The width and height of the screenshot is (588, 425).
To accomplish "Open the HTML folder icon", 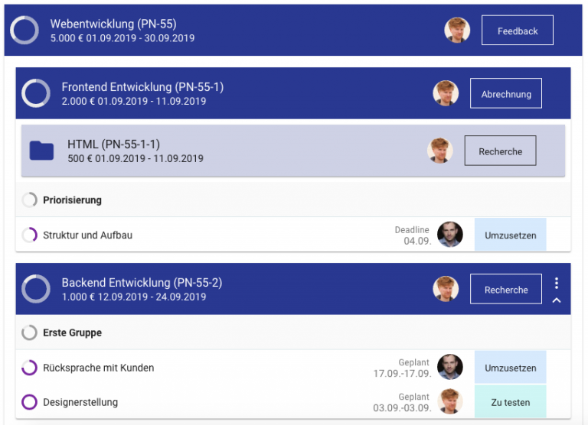I will point(41,151).
